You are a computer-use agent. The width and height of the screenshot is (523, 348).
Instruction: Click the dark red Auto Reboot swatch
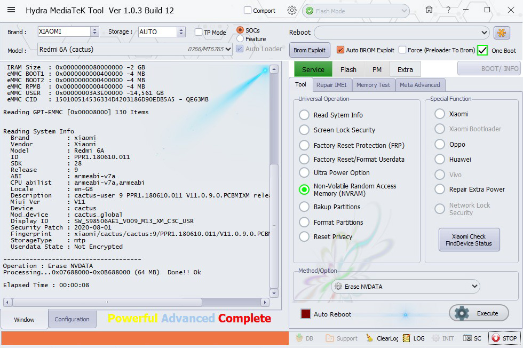306,314
